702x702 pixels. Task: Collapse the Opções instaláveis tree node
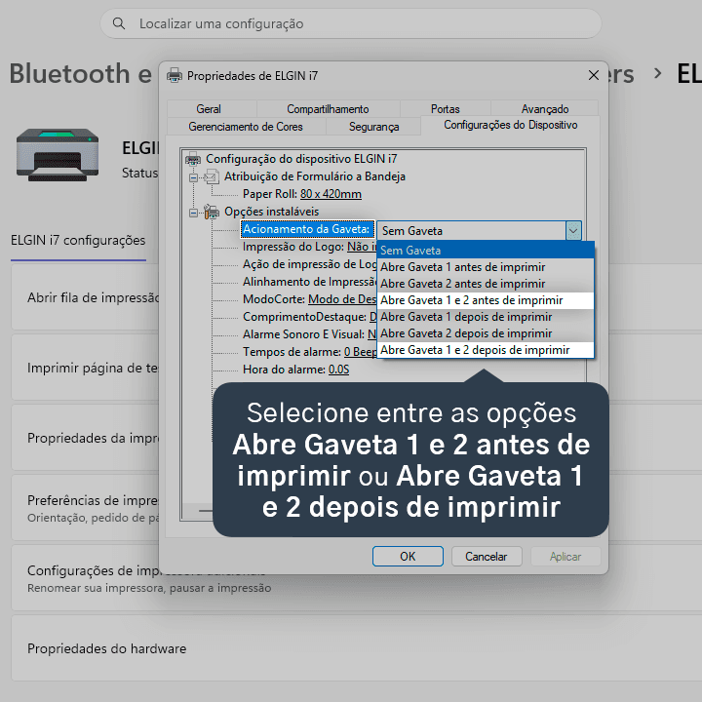coord(193,213)
